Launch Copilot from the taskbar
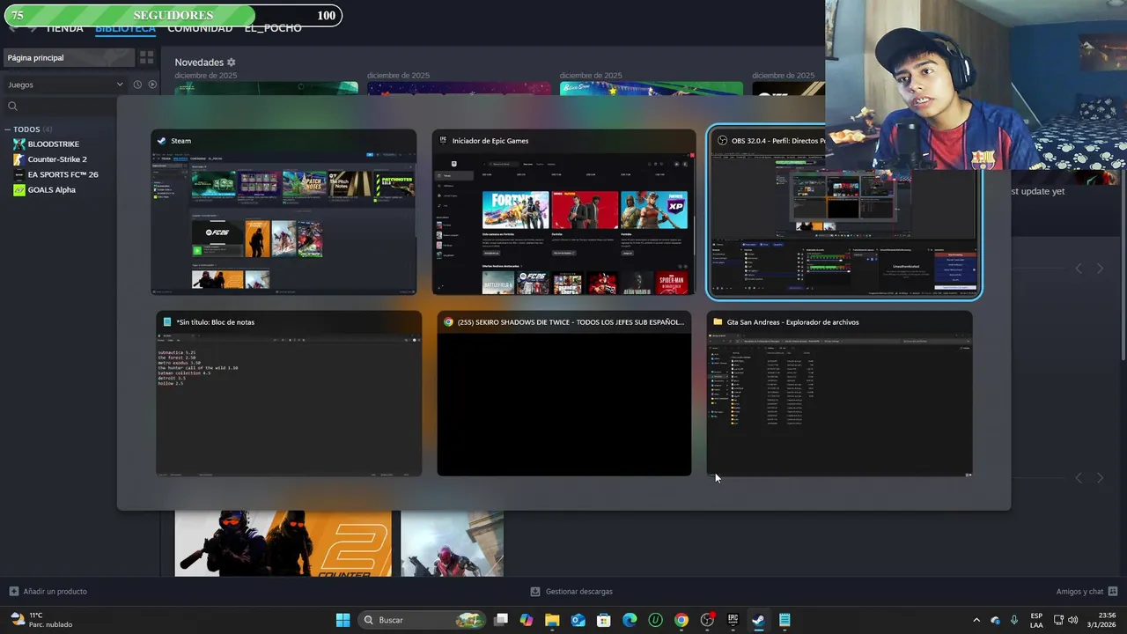 527,620
